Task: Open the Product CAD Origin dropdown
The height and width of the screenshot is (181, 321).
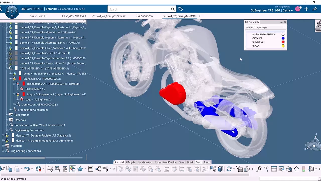Action: coord(265,28)
